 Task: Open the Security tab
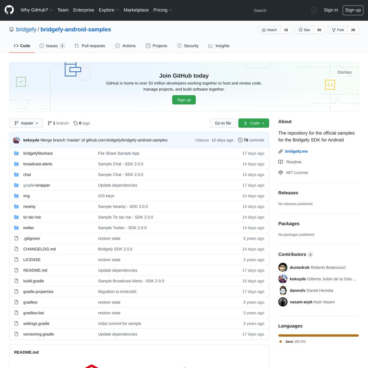tap(188, 46)
